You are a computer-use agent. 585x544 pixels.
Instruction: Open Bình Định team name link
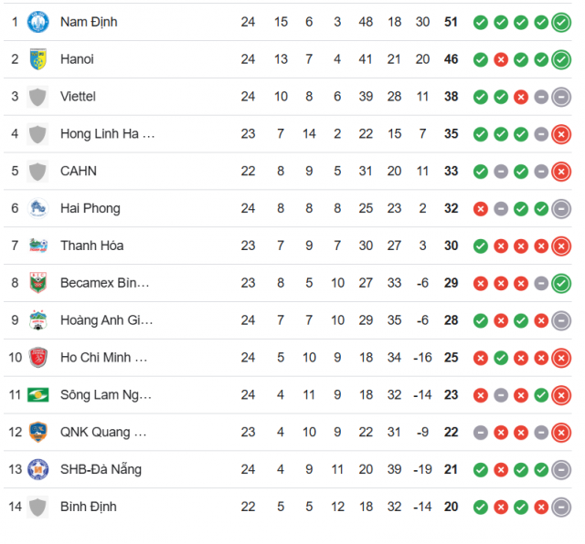(89, 507)
